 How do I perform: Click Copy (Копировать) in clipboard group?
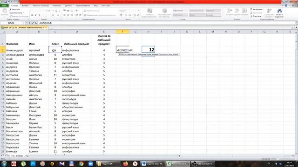pyautogui.click(x=17, y=13)
